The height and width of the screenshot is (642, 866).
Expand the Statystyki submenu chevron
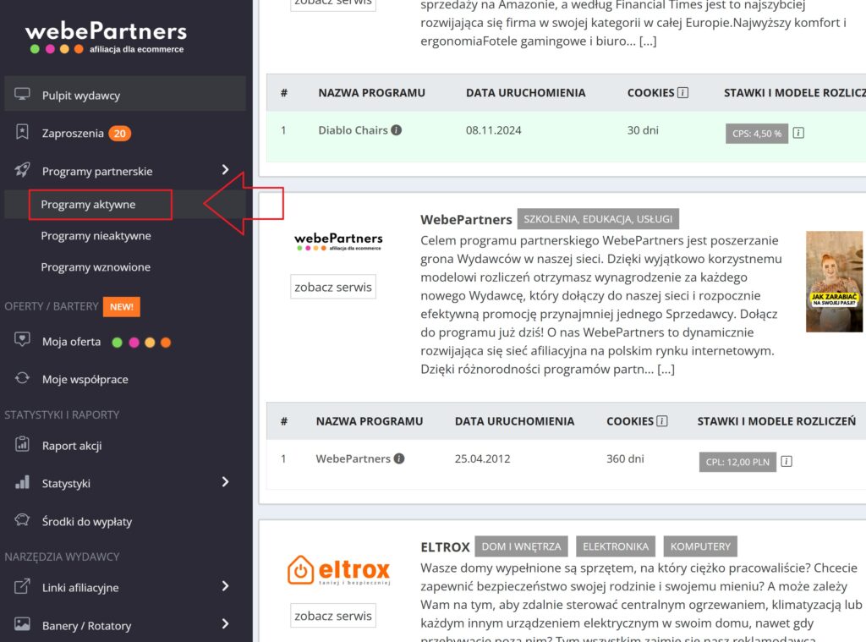click(225, 482)
